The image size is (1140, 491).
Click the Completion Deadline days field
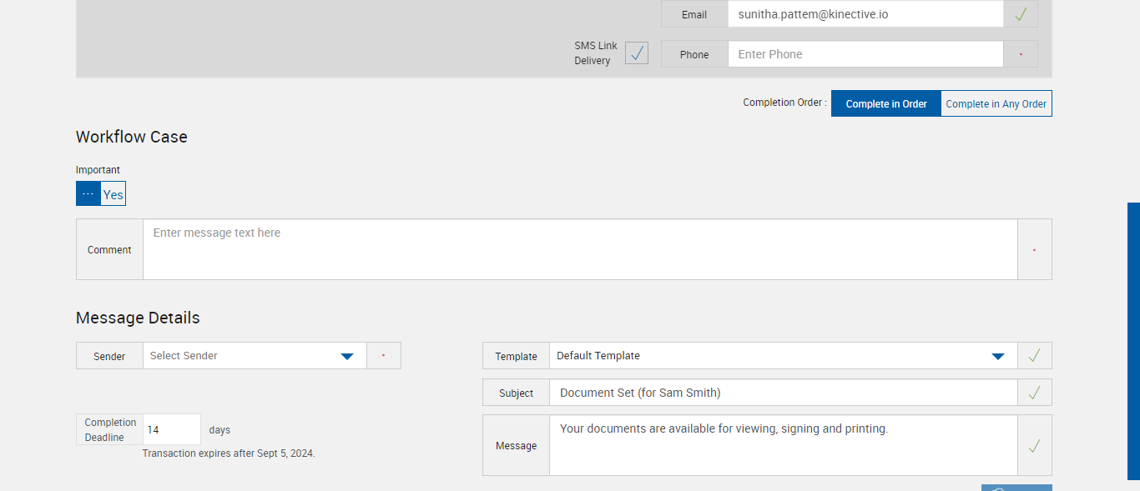pyautogui.click(x=172, y=430)
